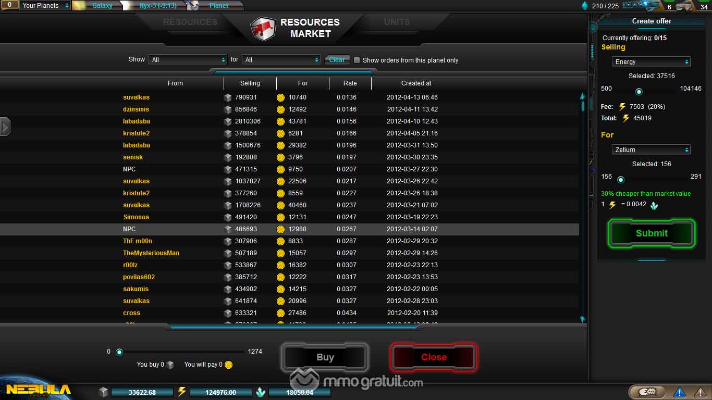Select the dzinsinis offer row
Image resolution: width=712 pixels, height=400 pixels.
289,109
